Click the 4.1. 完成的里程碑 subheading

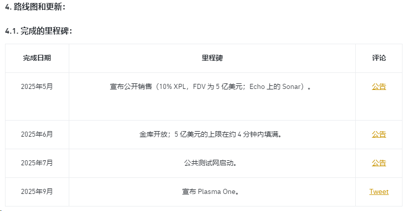39,31
